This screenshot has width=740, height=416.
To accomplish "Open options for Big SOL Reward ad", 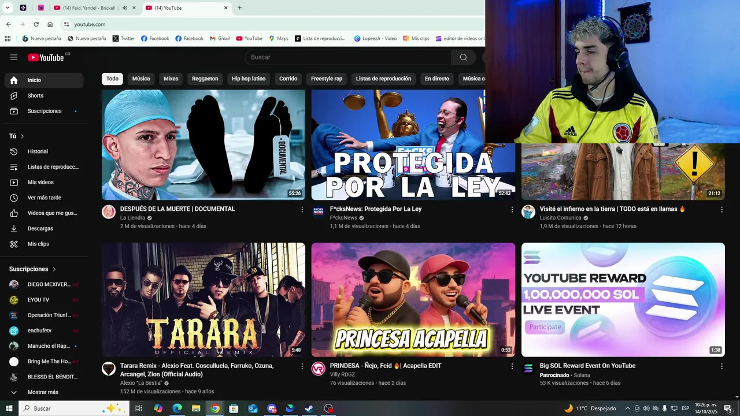I will [x=721, y=366].
